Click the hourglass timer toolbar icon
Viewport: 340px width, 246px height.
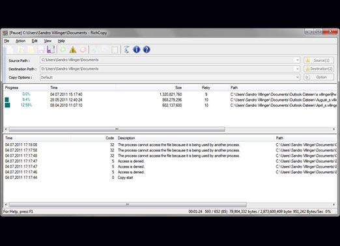126,49
